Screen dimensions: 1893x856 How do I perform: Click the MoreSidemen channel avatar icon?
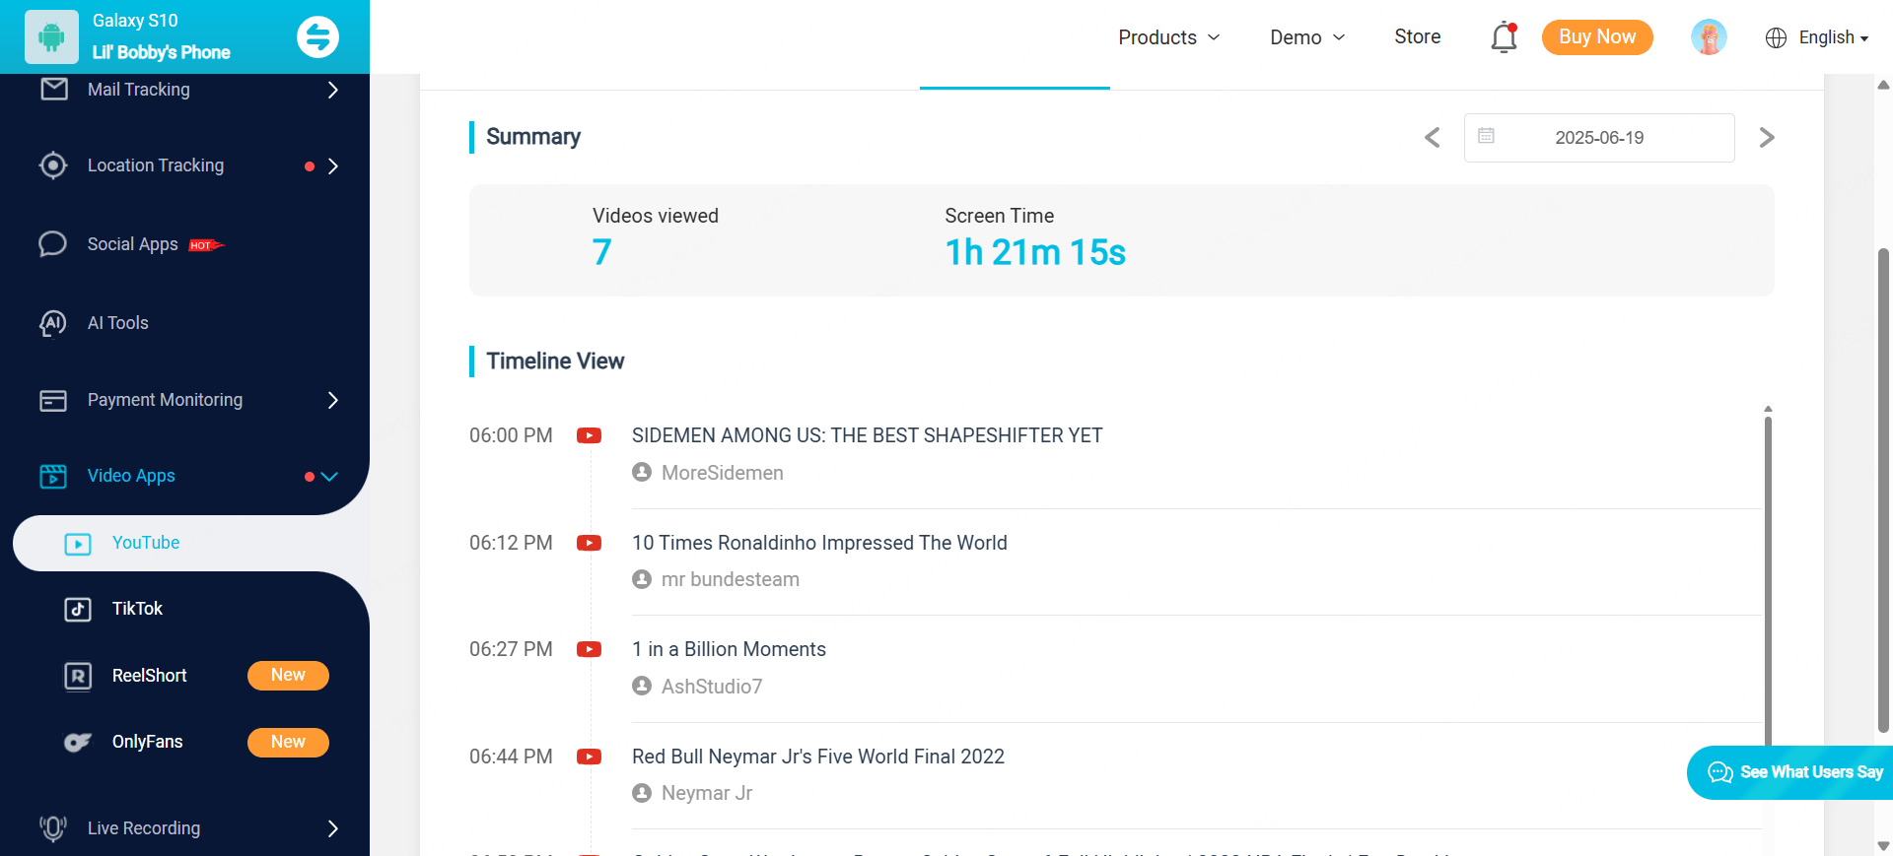pyautogui.click(x=642, y=472)
